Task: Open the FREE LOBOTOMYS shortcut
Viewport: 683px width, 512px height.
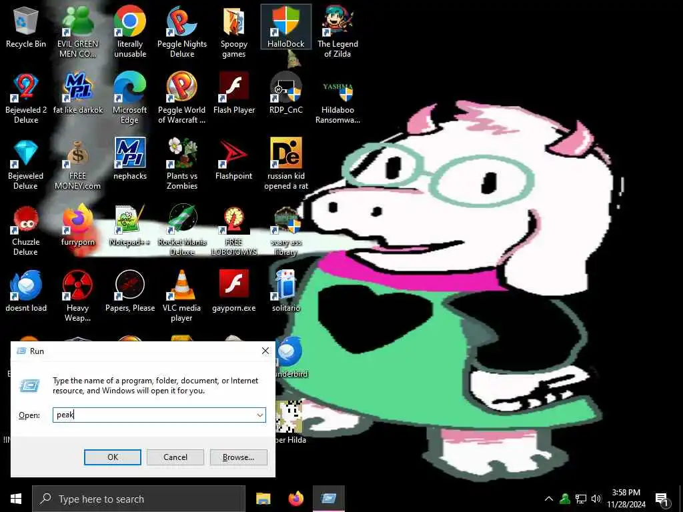Action: [x=234, y=231]
